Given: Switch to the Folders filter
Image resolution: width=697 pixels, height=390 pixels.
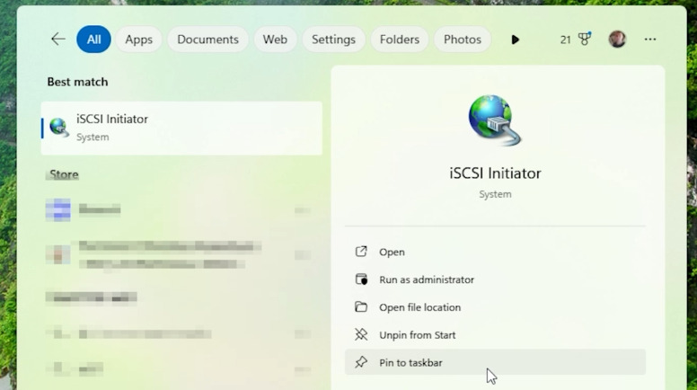Looking at the screenshot, I should [x=399, y=40].
